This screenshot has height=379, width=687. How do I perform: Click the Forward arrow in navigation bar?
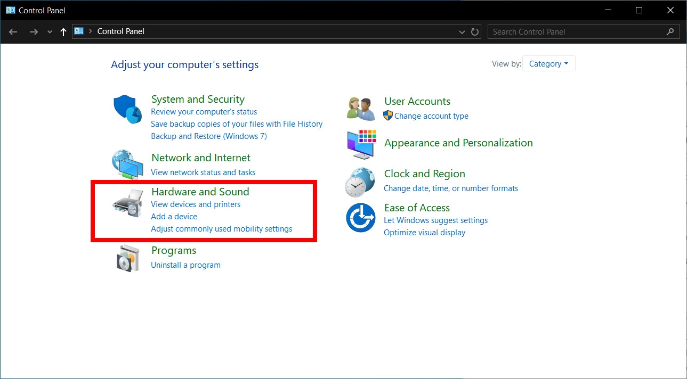[x=34, y=32]
